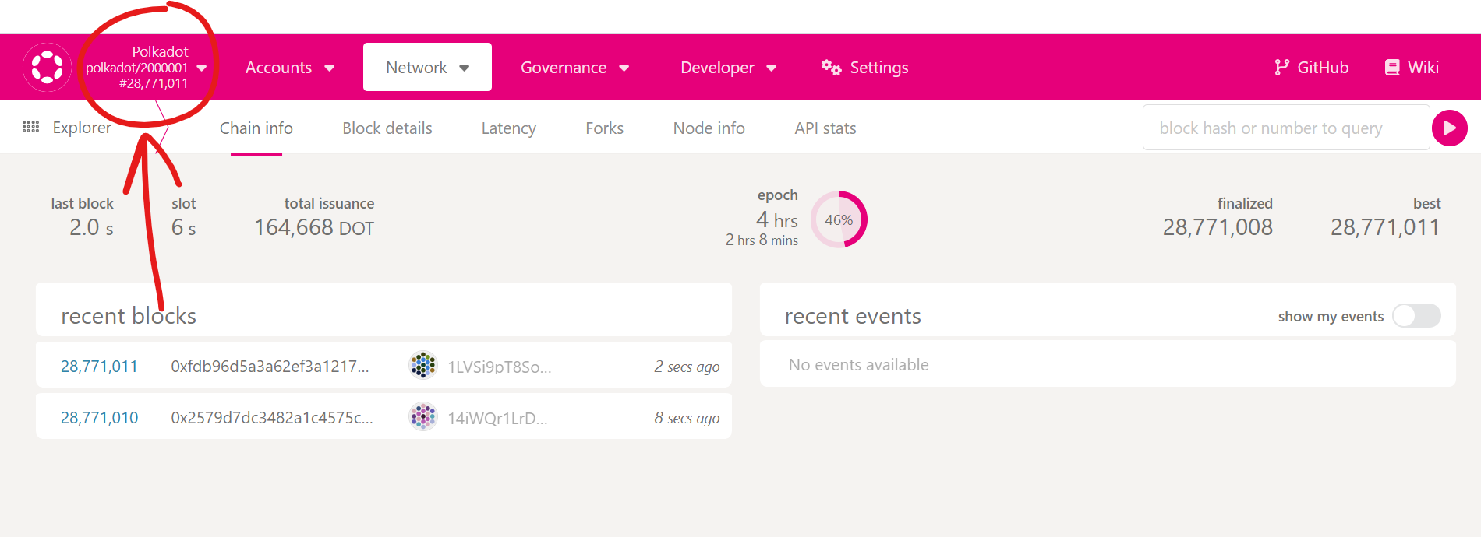Click the Settings gears icon
Image resolution: width=1481 pixels, height=537 pixels.
point(831,68)
